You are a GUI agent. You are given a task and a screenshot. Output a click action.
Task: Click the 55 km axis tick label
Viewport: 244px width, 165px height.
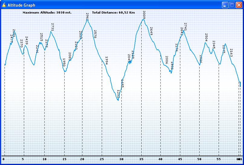click(219, 159)
